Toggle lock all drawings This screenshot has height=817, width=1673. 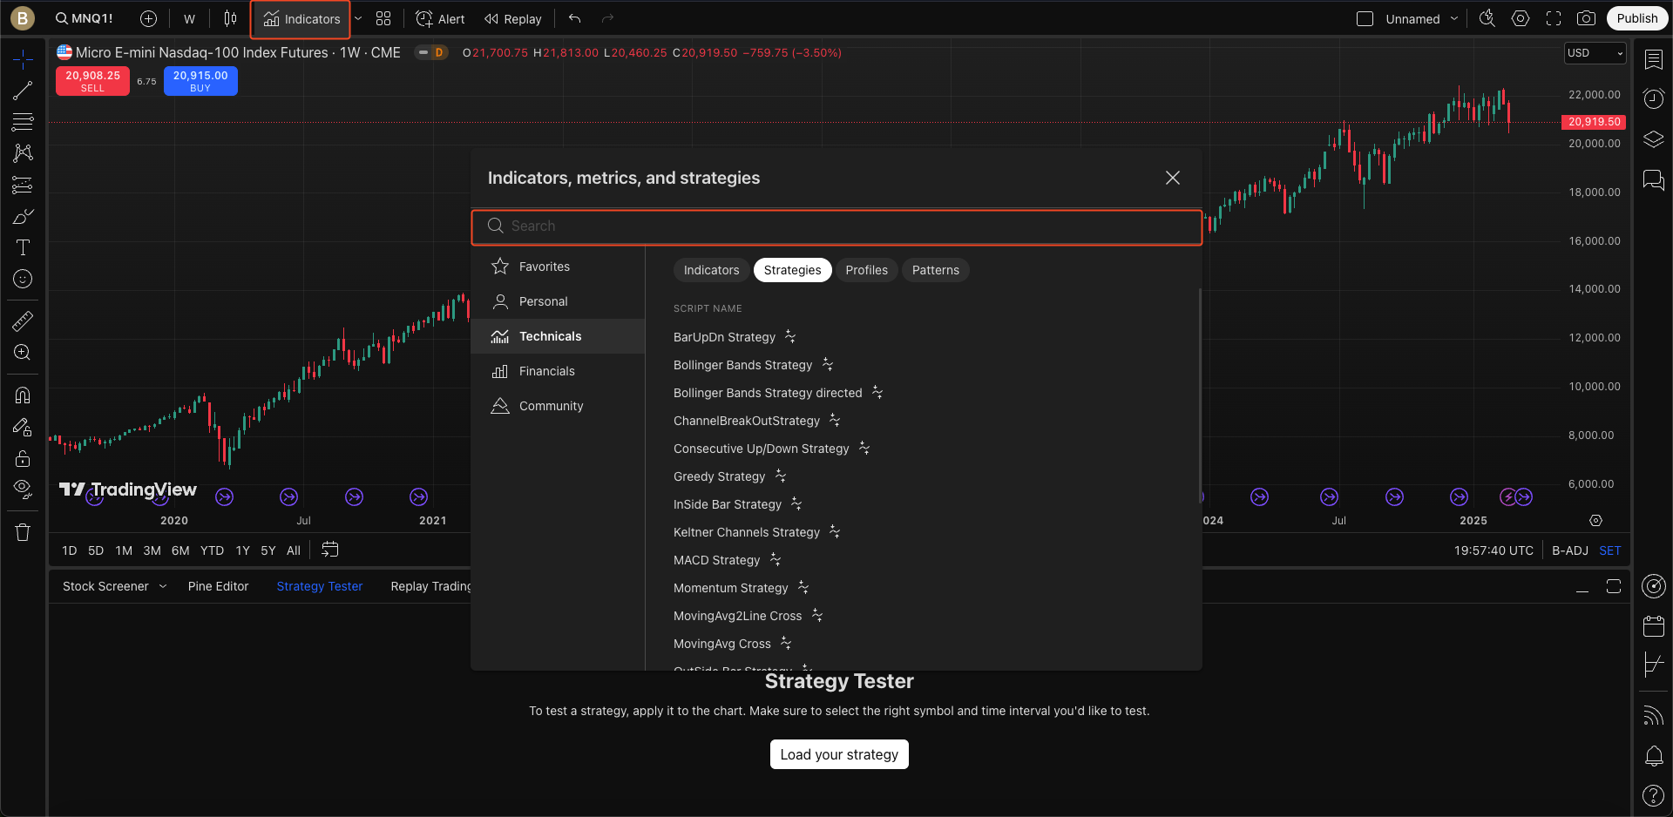(23, 458)
